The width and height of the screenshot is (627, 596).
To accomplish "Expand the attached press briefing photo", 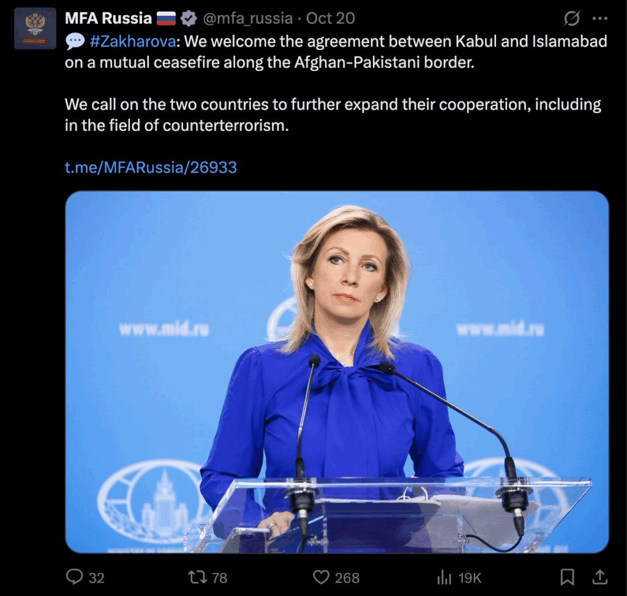I will click(337, 372).
